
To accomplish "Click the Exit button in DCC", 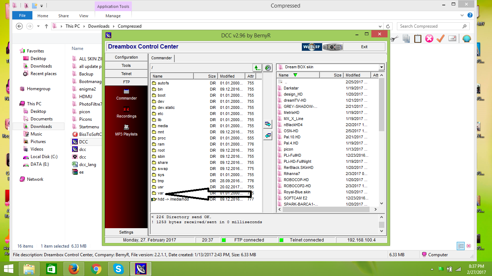I will pyautogui.click(x=364, y=47).
